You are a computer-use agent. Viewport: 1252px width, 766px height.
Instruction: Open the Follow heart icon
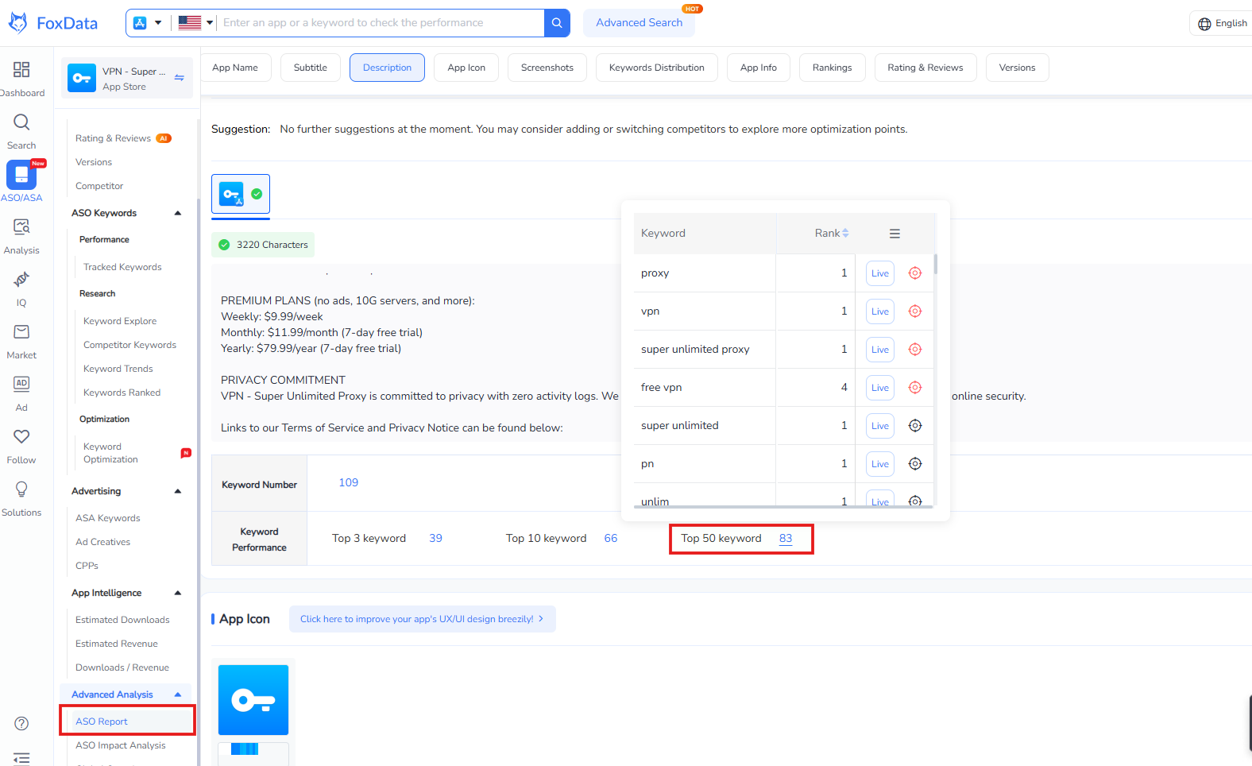[x=21, y=437]
